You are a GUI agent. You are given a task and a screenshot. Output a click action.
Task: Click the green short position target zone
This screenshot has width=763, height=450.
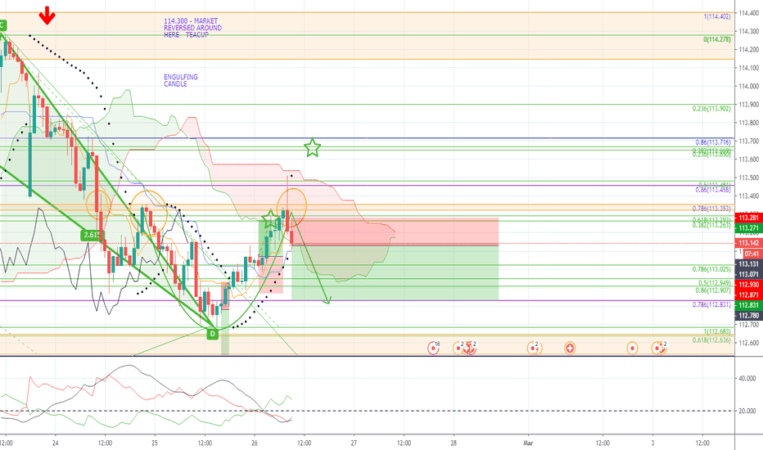[x=395, y=272]
